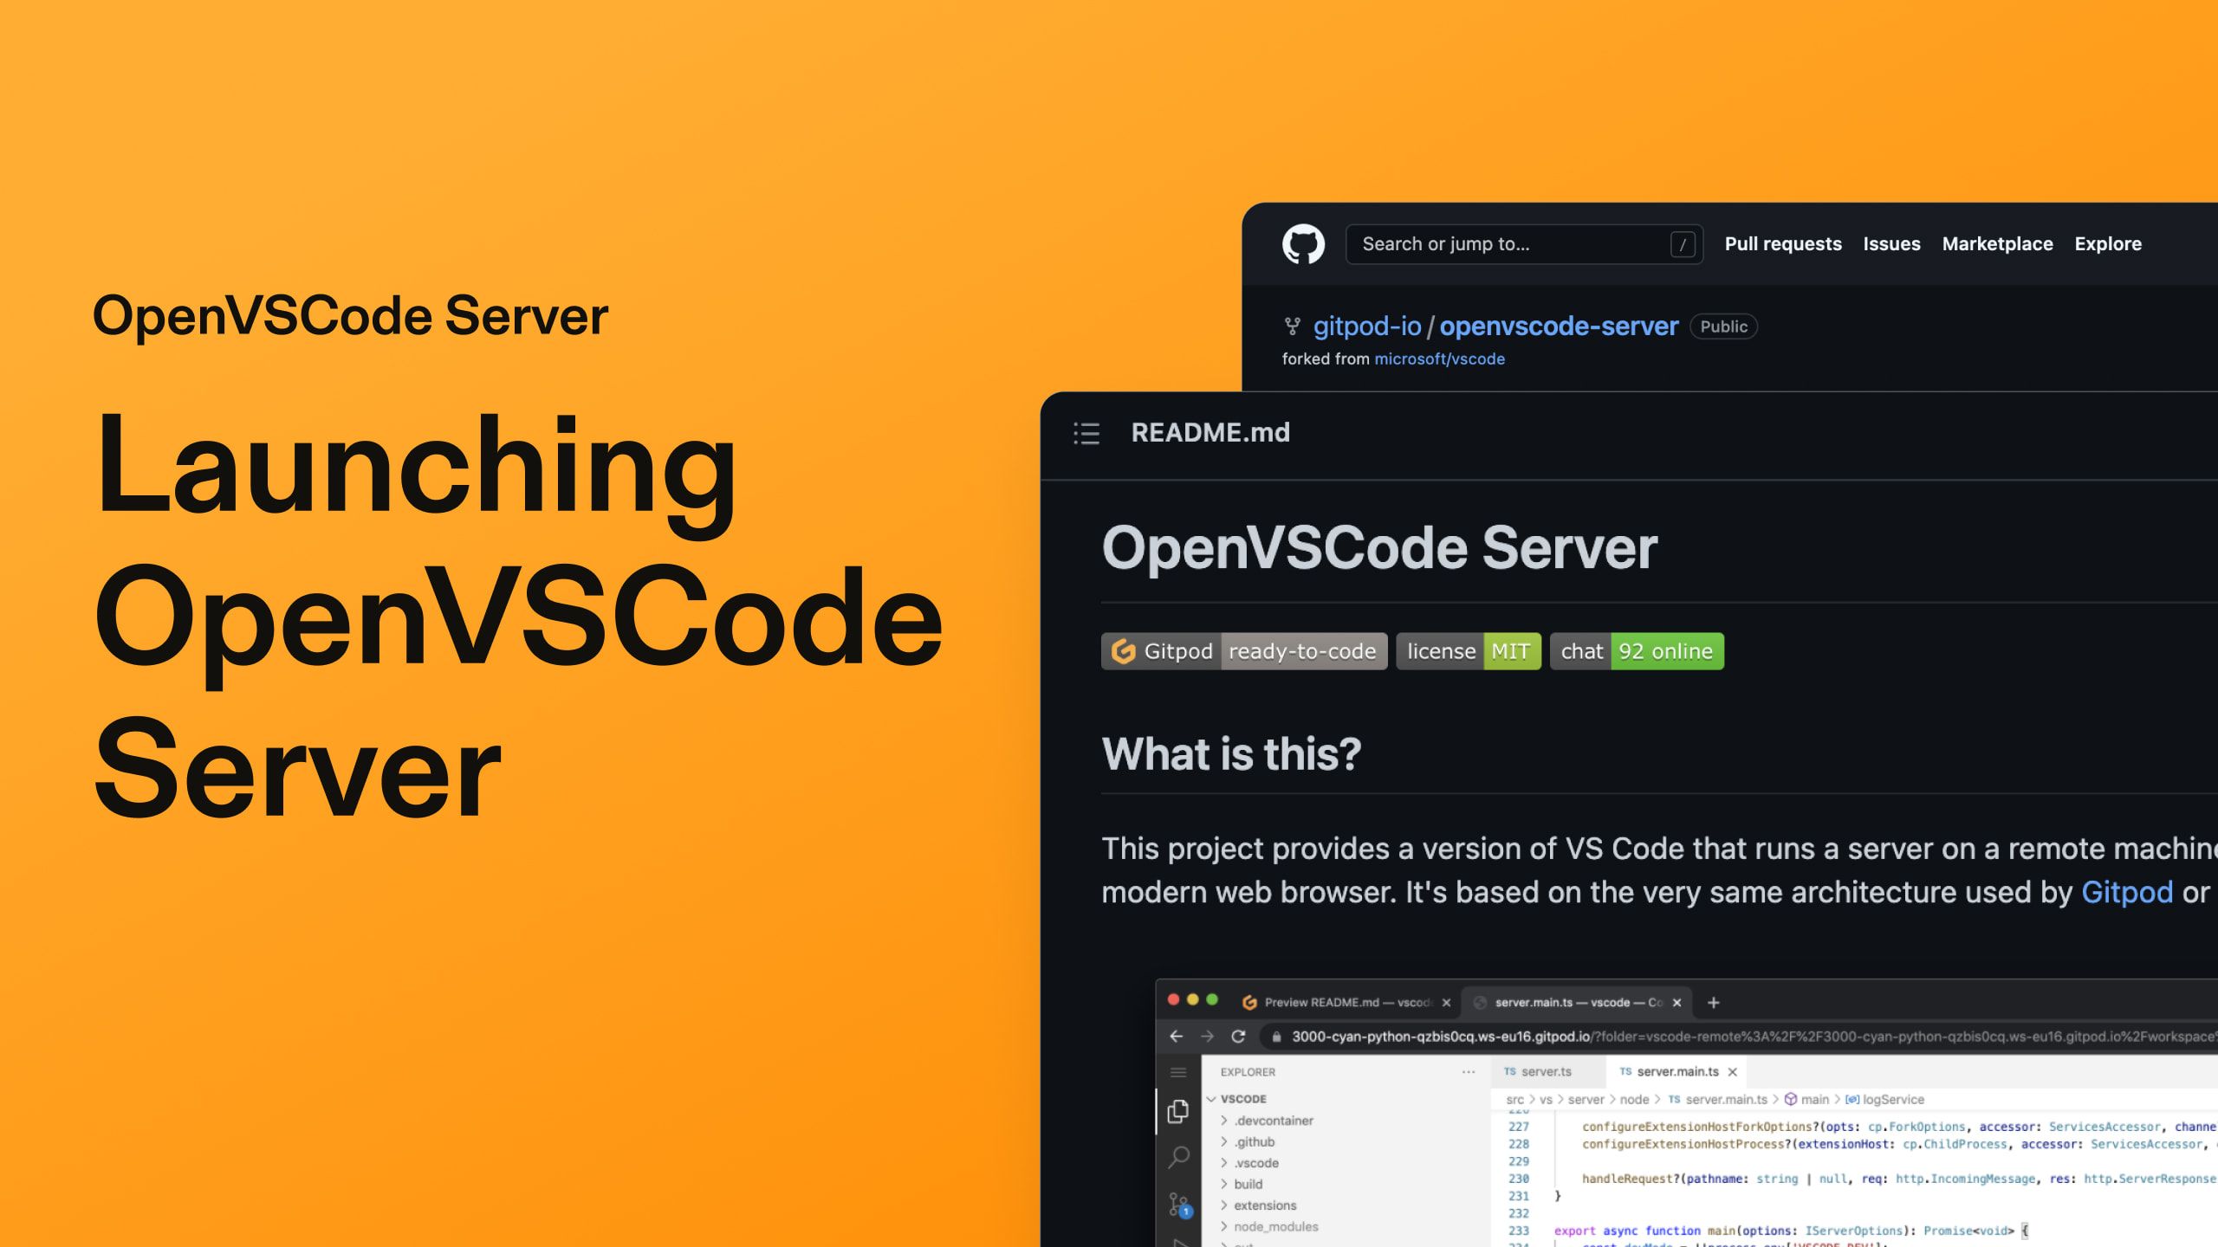This screenshot has height=1247, width=2218.
Task: Click the Pull requests menu item
Action: [x=1782, y=242]
